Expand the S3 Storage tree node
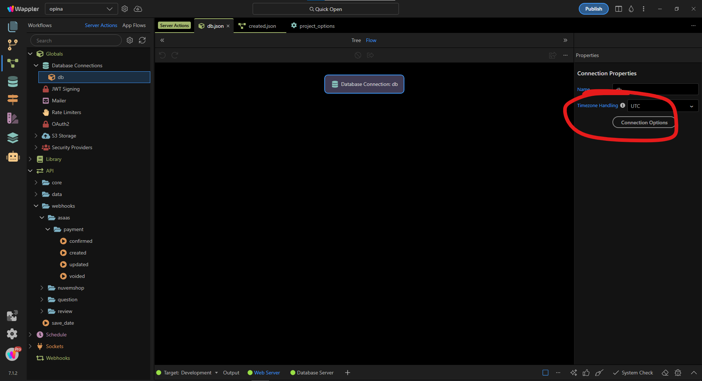The height and width of the screenshot is (381, 702). point(36,136)
